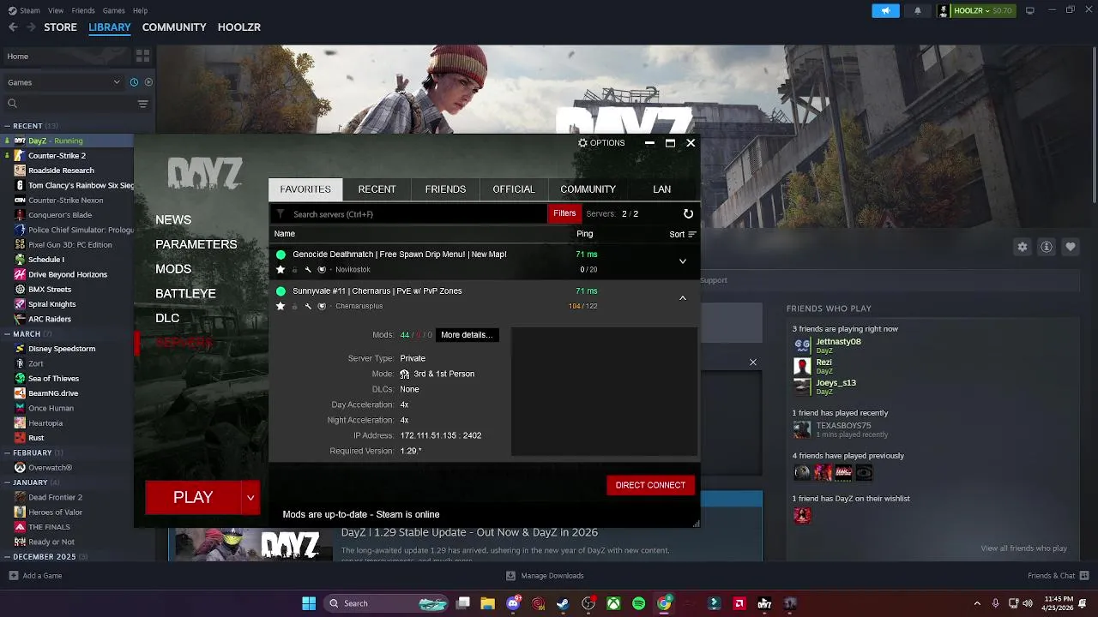Click green status dot of Genocide Deathmatch

tap(281, 255)
